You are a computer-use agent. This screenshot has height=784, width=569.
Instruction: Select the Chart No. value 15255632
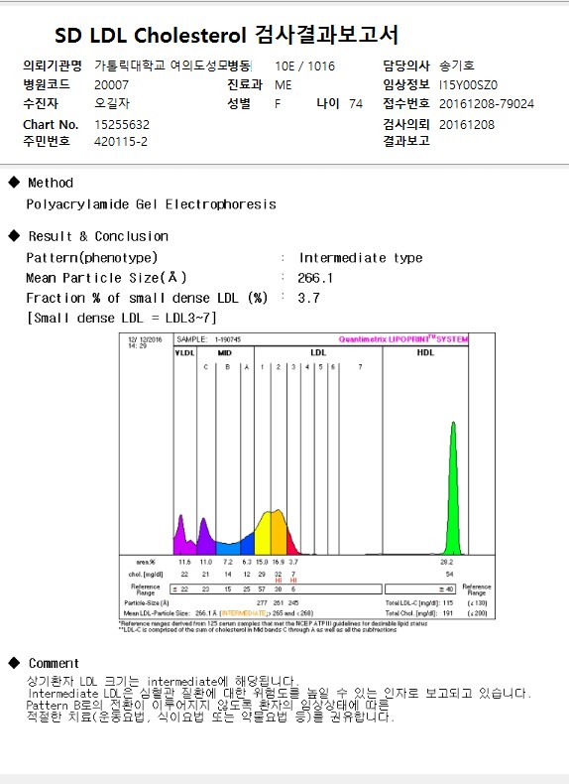pos(122,124)
